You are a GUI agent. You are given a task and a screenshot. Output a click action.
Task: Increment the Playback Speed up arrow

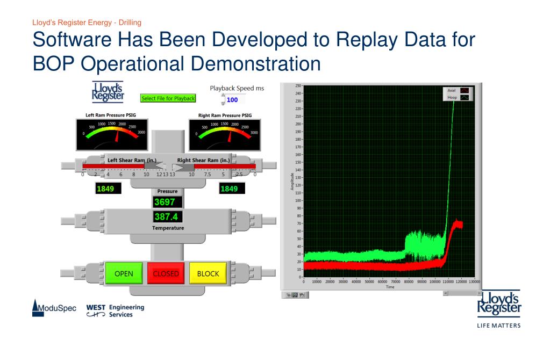tap(223, 95)
